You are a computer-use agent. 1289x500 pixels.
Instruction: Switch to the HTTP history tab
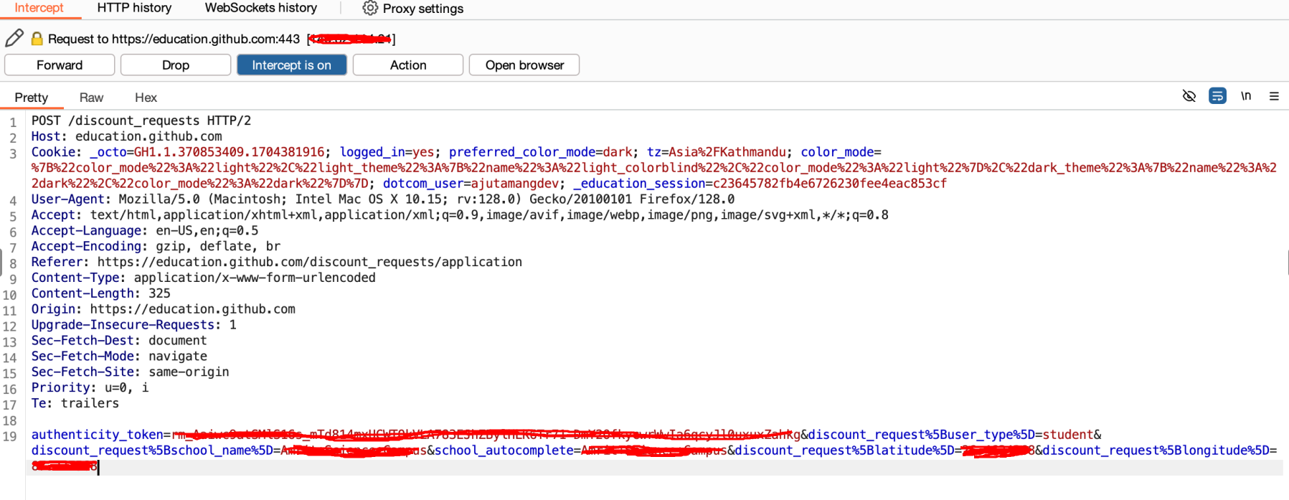(134, 8)
